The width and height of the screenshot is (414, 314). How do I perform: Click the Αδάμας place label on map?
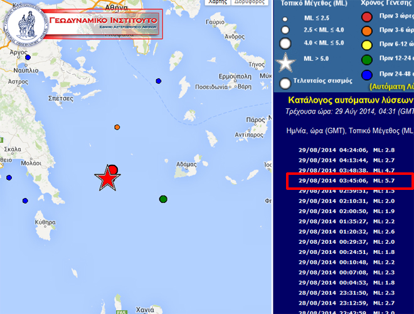pos(186,164)
